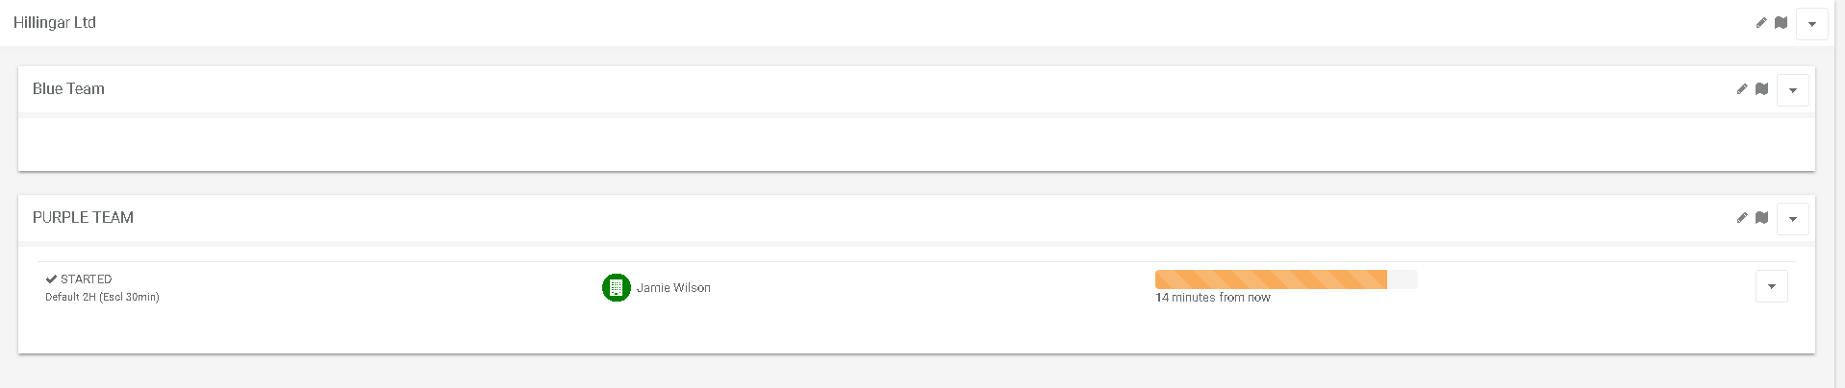Viewport: 1845px width, 388px height.
Task: Edit Blue Team using the pencil icon
Action: coord(1742,88)
